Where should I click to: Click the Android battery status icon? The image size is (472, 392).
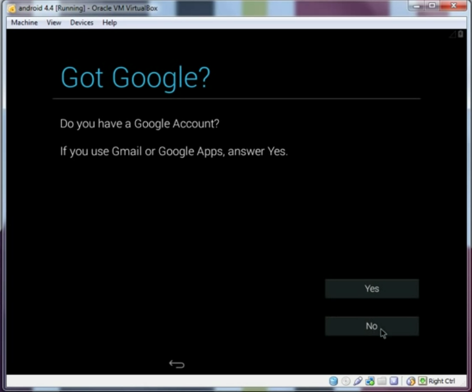461,34
